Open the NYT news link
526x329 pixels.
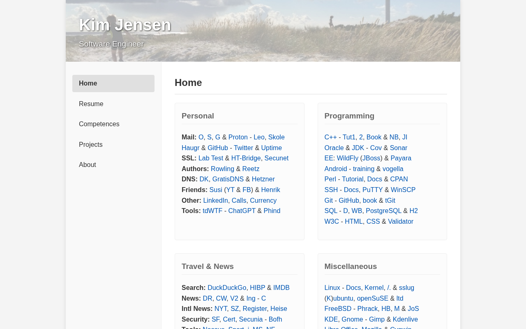tap(221, 309)
